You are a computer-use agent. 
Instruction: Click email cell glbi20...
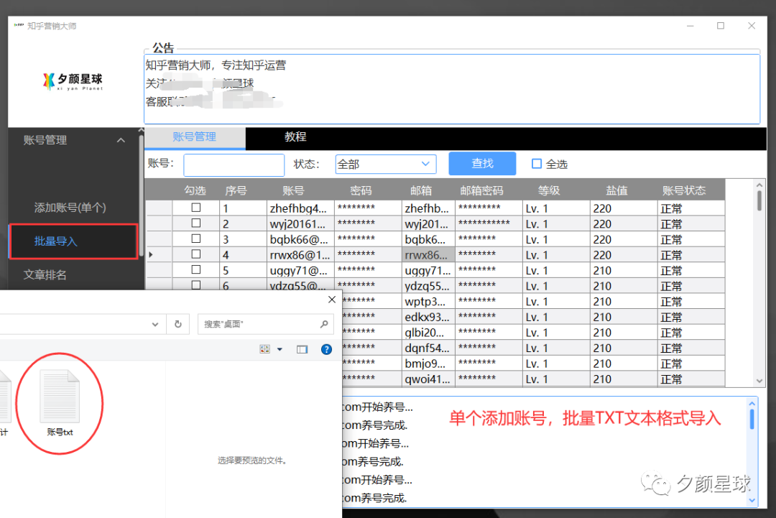(x=428, y=333)
